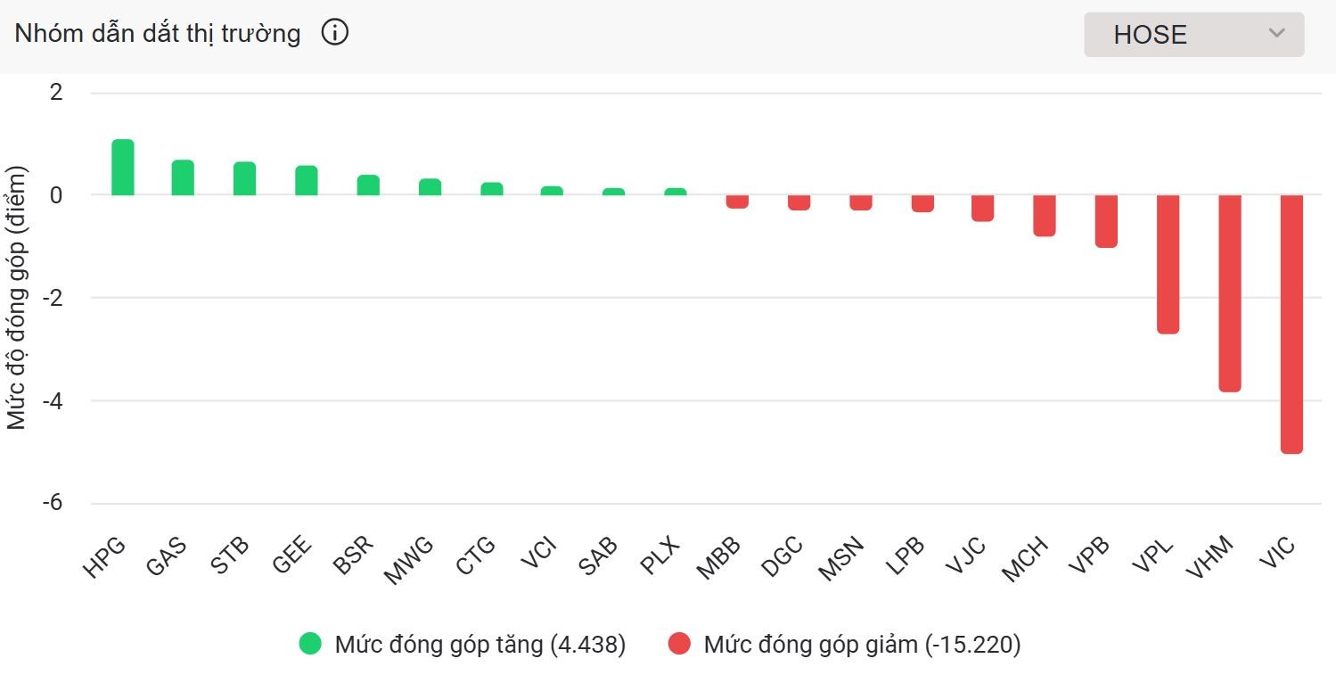Open the HOSE exchange selector
The width and height of the screenshot is (1336, 675).
point(1193,34)
